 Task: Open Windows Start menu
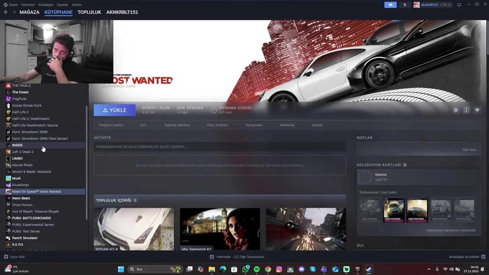(x=121, y=269)
